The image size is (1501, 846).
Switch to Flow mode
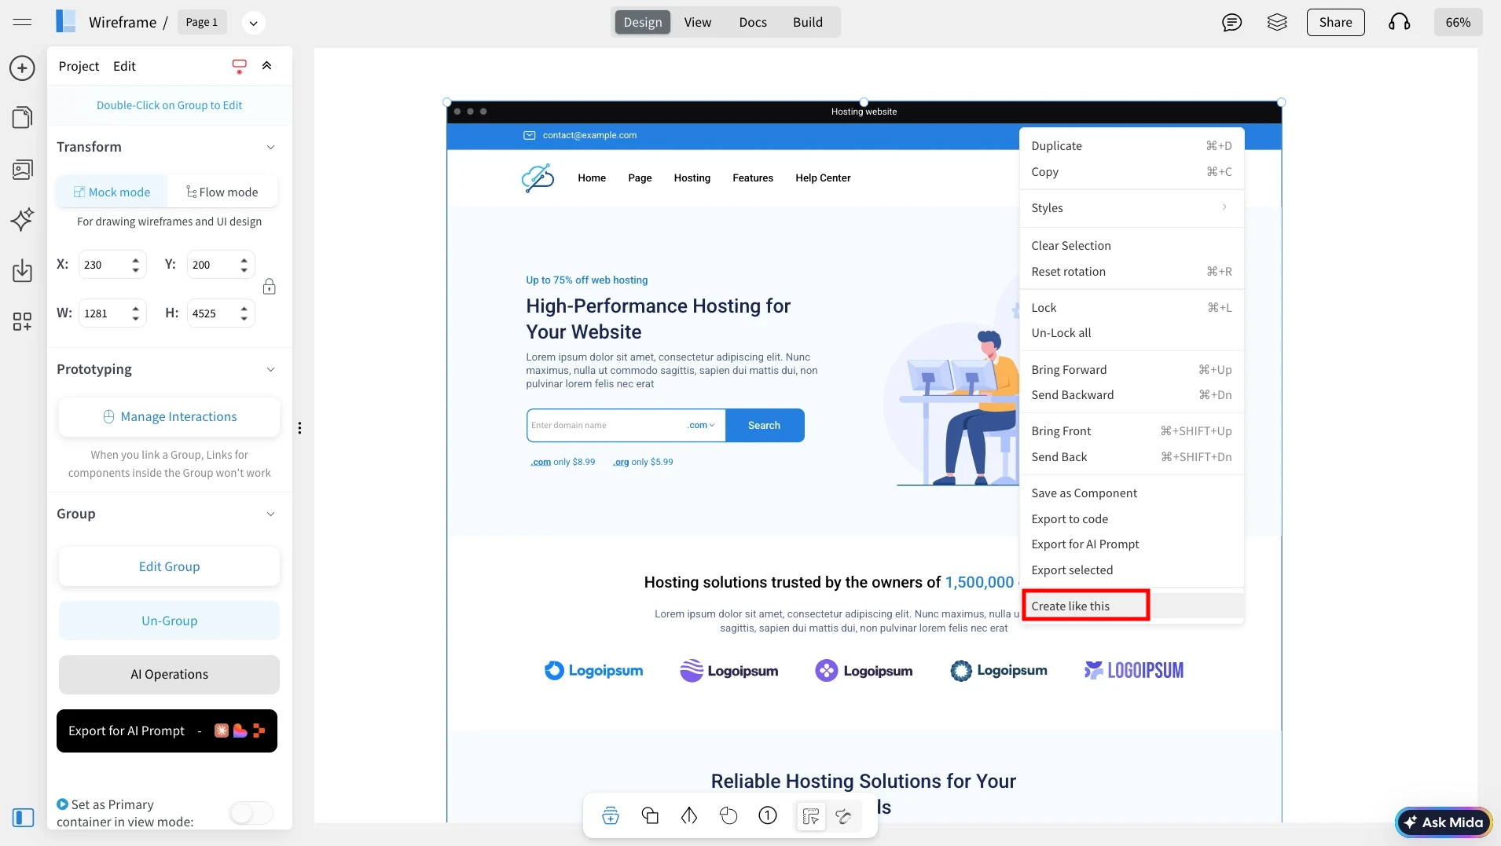point(222,192)
